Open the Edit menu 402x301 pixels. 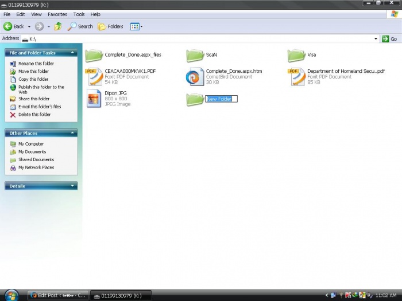point(21,14)
